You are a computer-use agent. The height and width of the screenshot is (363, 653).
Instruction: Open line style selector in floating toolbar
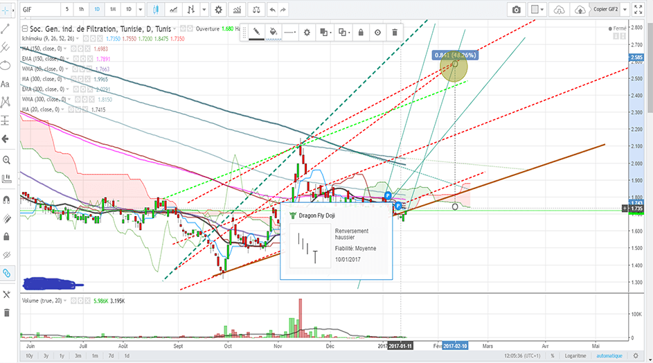(290, 32)
